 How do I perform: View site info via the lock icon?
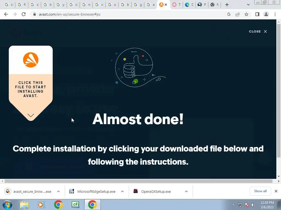(35, 14)
